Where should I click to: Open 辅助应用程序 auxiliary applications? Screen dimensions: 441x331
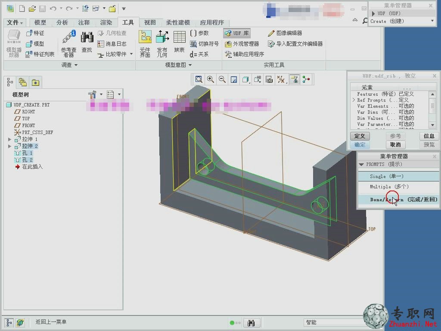(x=245, y=54)
